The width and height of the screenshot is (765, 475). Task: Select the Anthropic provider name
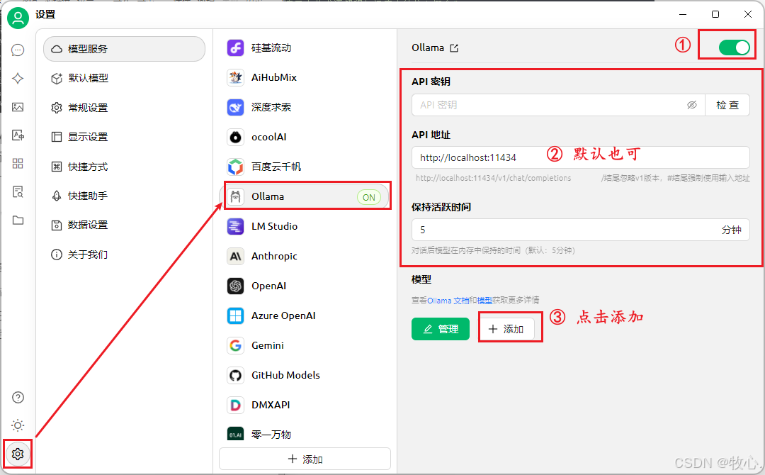[x=274, y=257]
